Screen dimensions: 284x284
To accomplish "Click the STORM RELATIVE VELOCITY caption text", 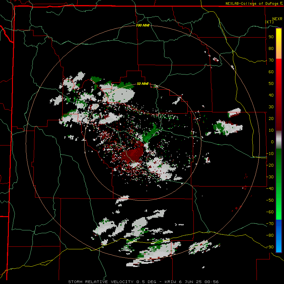I will [x=101, y=282].
